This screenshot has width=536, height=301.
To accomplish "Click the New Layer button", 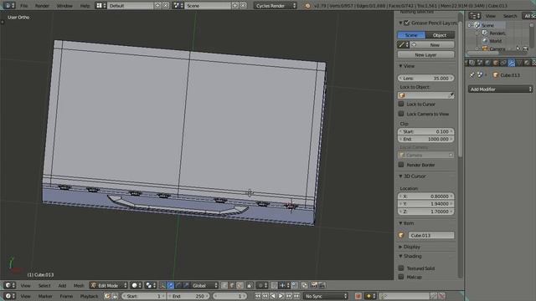I will [x=425, y=54].
